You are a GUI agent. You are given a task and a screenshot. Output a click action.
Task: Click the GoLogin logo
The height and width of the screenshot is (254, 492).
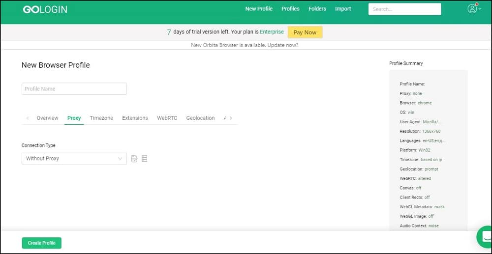pyautogui.click(x=45, y=9)
